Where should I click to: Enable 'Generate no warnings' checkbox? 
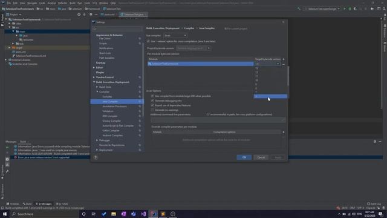point(152,110)
